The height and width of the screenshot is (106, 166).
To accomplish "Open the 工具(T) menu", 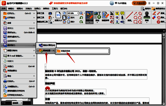I will [55, 9].
